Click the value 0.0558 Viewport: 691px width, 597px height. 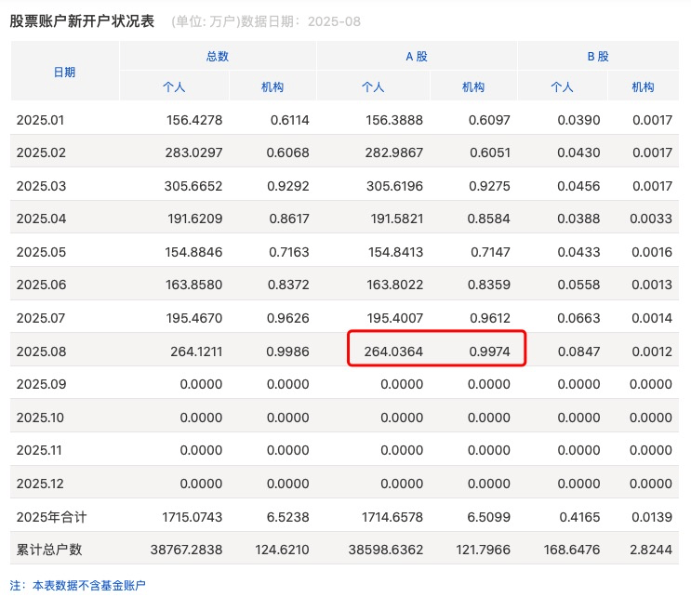click(x=578, y=285)
